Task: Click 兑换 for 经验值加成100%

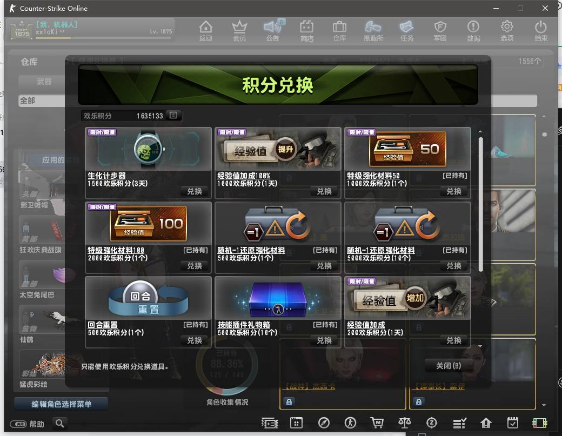Action: (324, 191)
